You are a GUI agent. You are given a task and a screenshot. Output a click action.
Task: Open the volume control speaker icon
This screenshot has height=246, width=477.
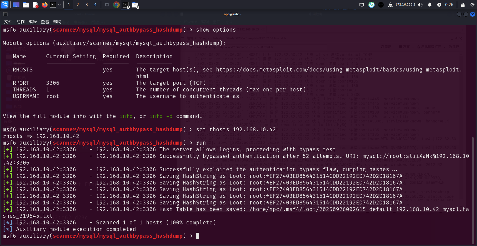point(420,5)
